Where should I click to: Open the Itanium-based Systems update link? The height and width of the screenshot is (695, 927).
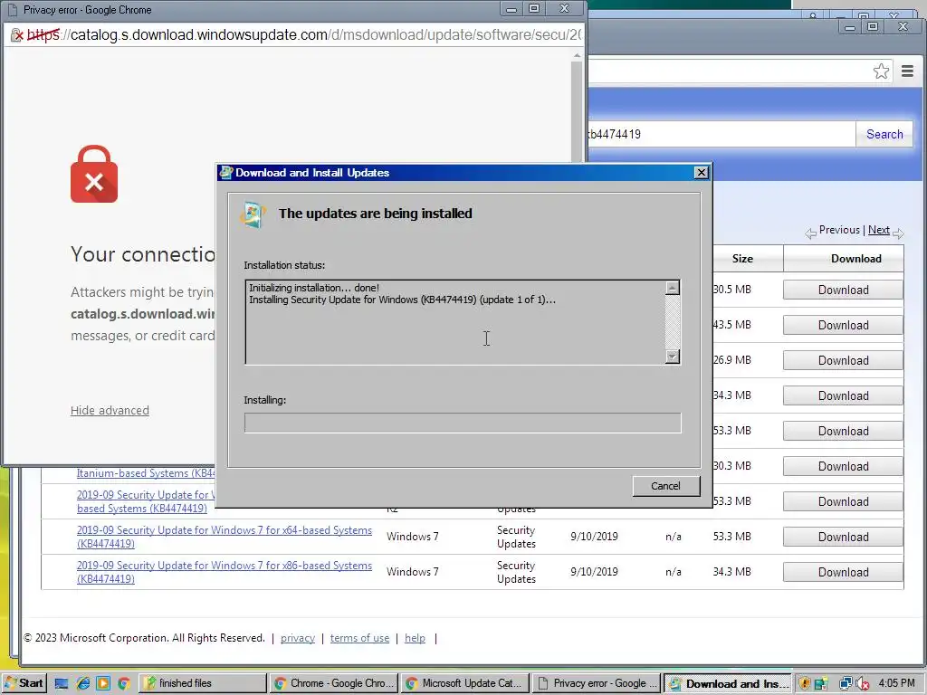pos(146,472)
